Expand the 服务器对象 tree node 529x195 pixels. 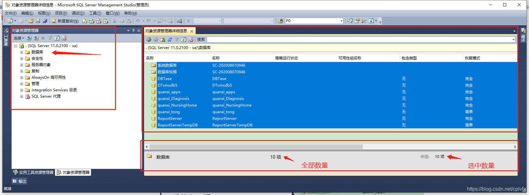(21, 65)
